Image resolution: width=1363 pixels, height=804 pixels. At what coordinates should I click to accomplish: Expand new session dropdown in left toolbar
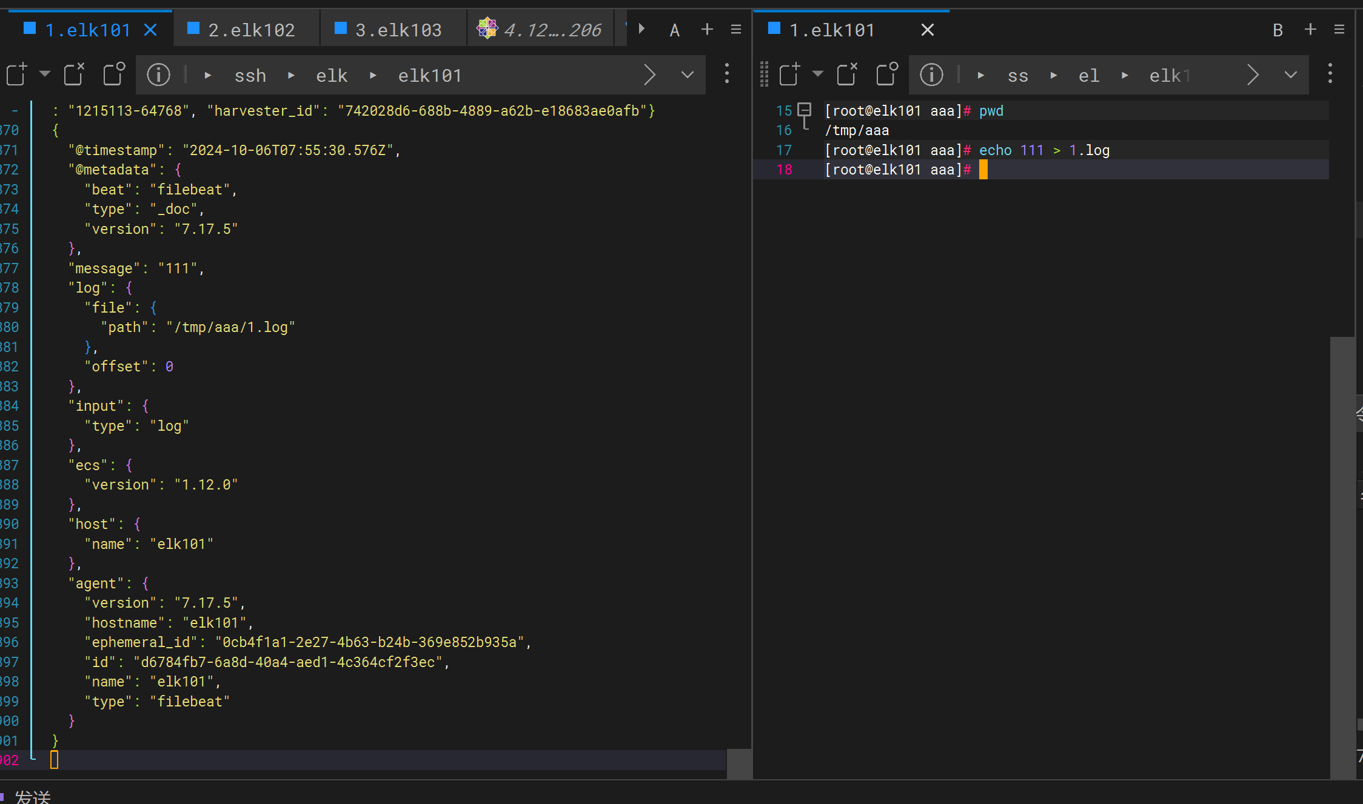[x=44, y=74]
